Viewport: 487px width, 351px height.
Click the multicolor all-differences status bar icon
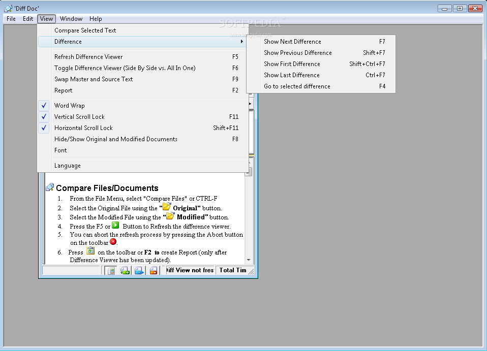click(111, 271)
